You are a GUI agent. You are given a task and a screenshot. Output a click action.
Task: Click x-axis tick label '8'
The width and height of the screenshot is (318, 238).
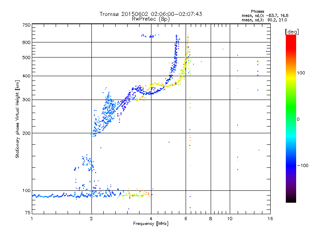[x=211, y=219]
